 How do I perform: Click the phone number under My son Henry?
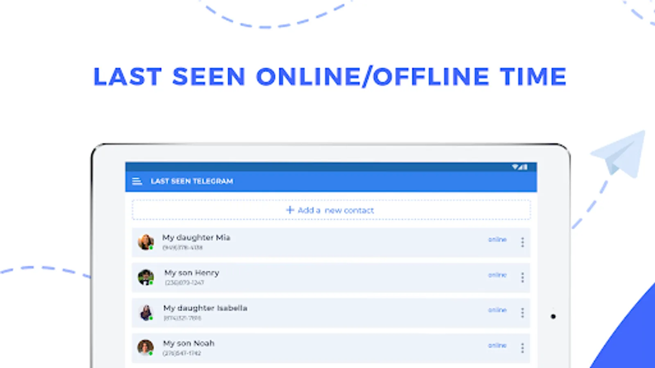pyautogui.click(x=184, y=283)
